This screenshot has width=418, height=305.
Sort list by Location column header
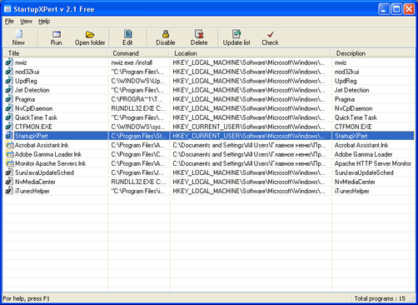tap(251, 53)
